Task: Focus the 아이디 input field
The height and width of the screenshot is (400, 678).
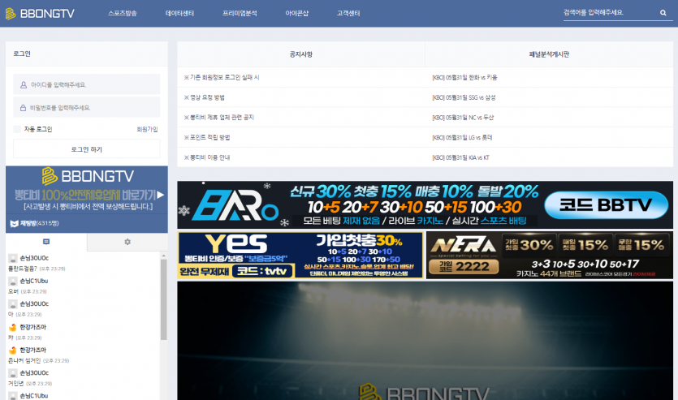Action: (87, 84)
